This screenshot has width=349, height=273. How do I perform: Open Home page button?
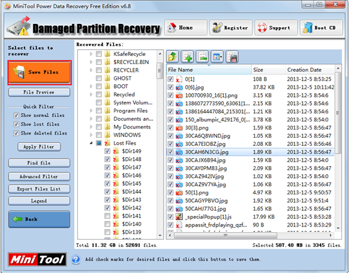click(x=186, y=28)
